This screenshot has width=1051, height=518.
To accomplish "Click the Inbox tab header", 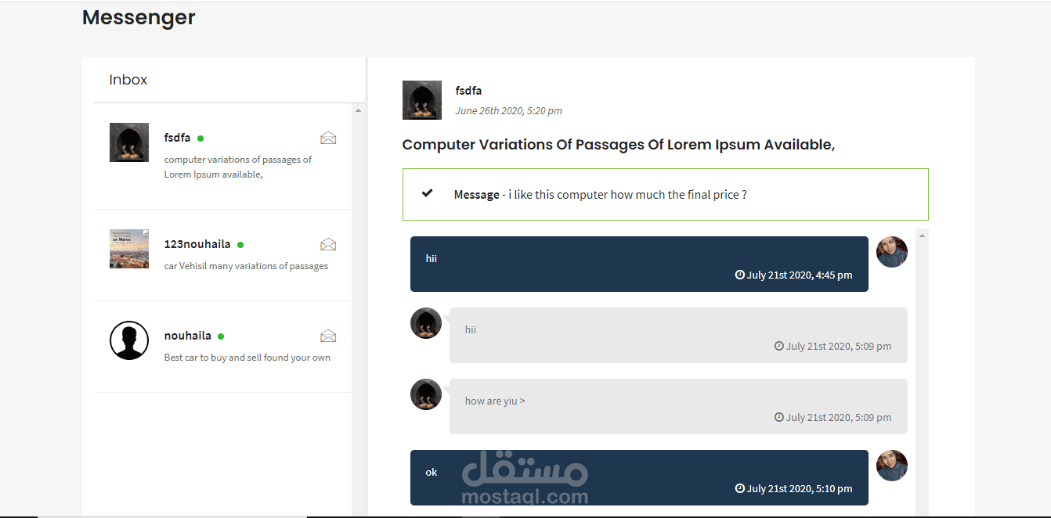I will [128, 80].
